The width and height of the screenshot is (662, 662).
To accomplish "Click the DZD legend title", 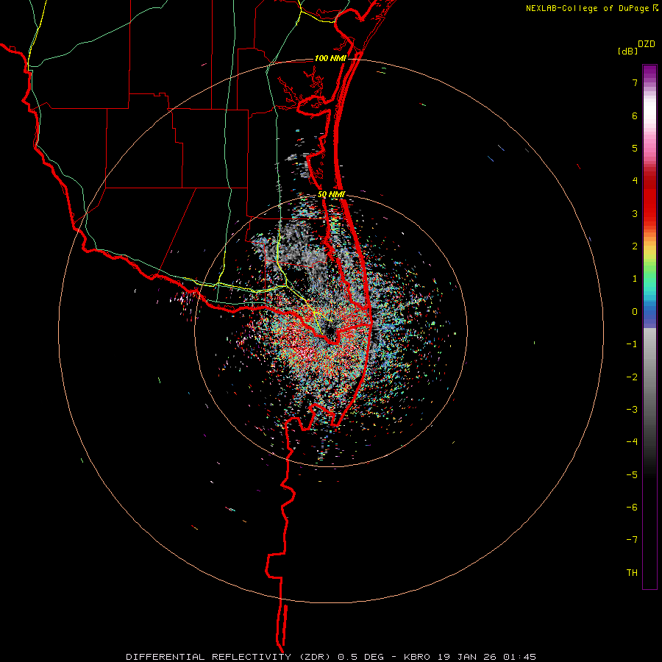I will tap(647, 44).
